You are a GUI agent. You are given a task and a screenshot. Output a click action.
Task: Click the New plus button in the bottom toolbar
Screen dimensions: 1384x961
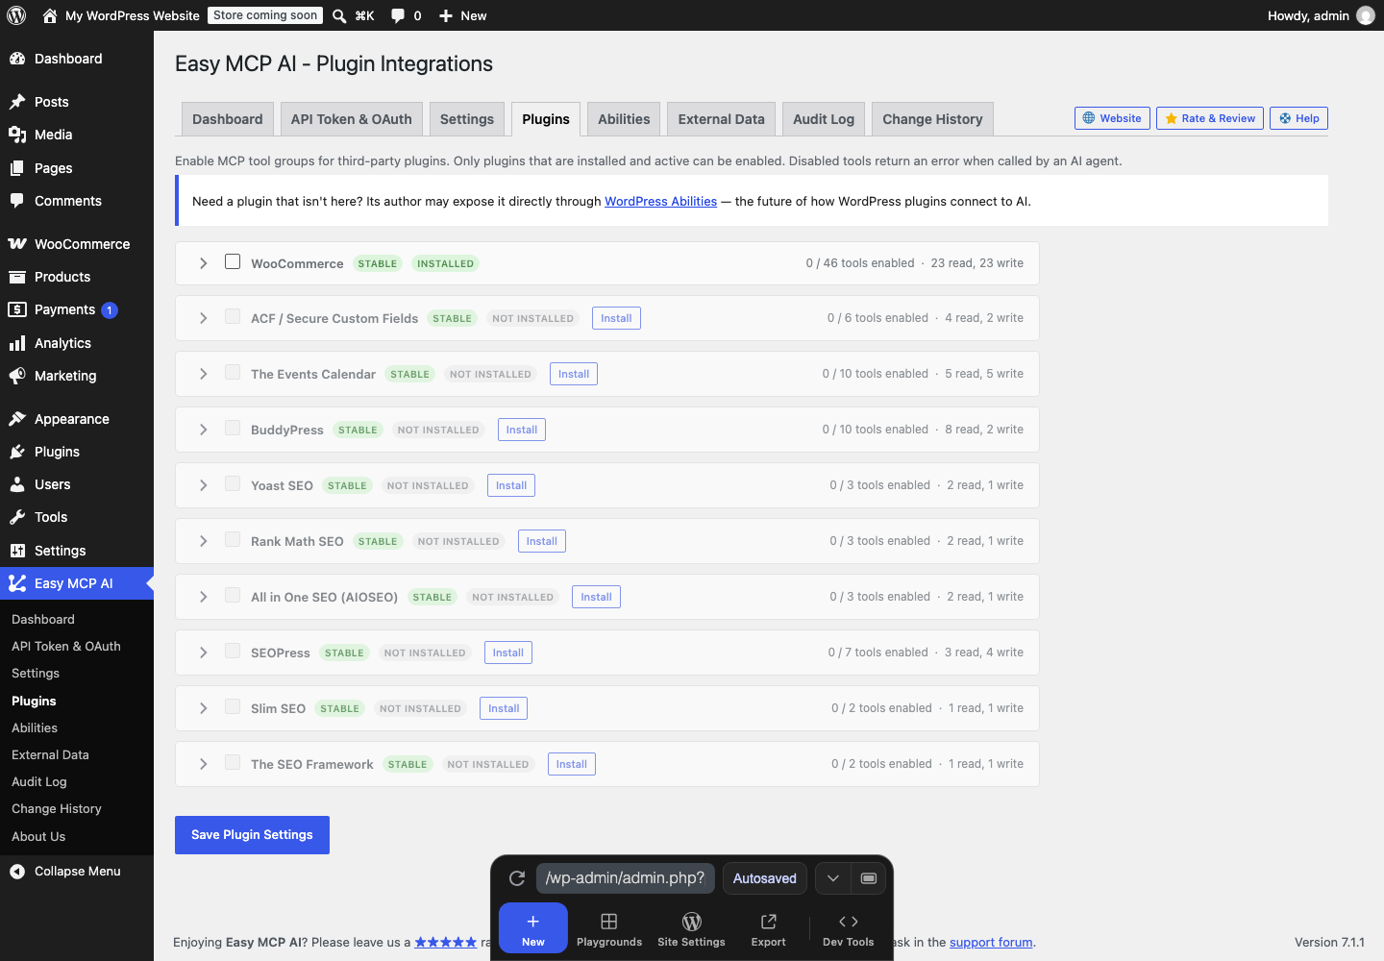tap(533, 928)
